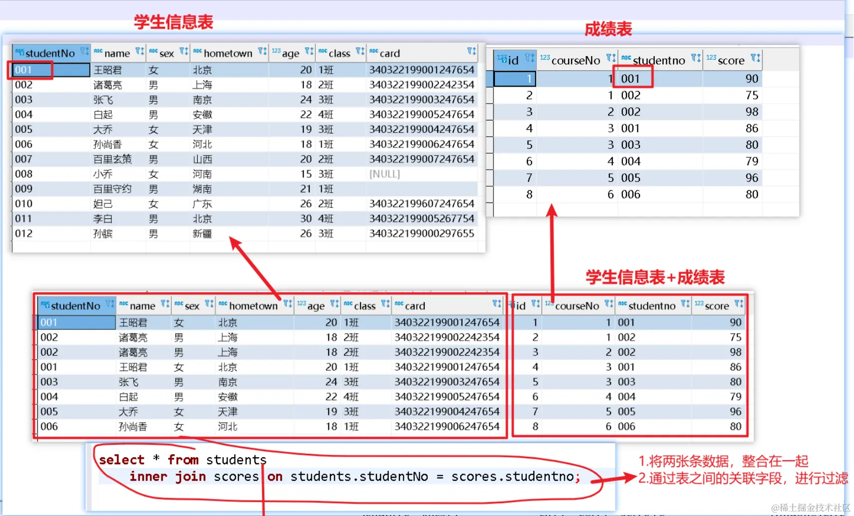Select score 90 in 成绩表 table

click(x=752, y=79)
